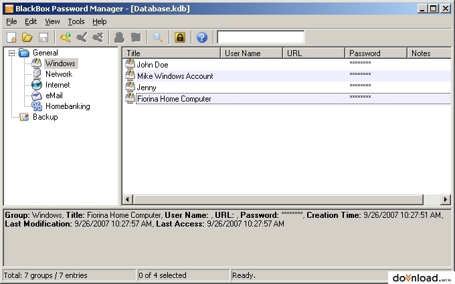Viewport: 455px width, 284px height.
Task: Select the Internet group label
Action: [x=58, y=85]
